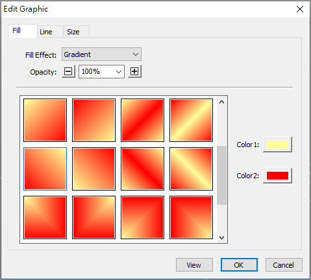Image resolution: width=311 pixels, height=280 pixels.
Task: Close the Edit Graphic dialog
Action: (300, 9)
